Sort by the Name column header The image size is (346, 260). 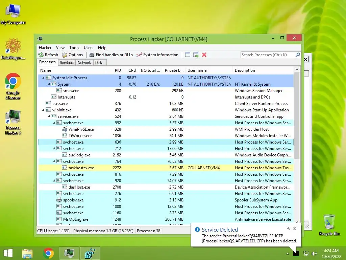(72, 70)
